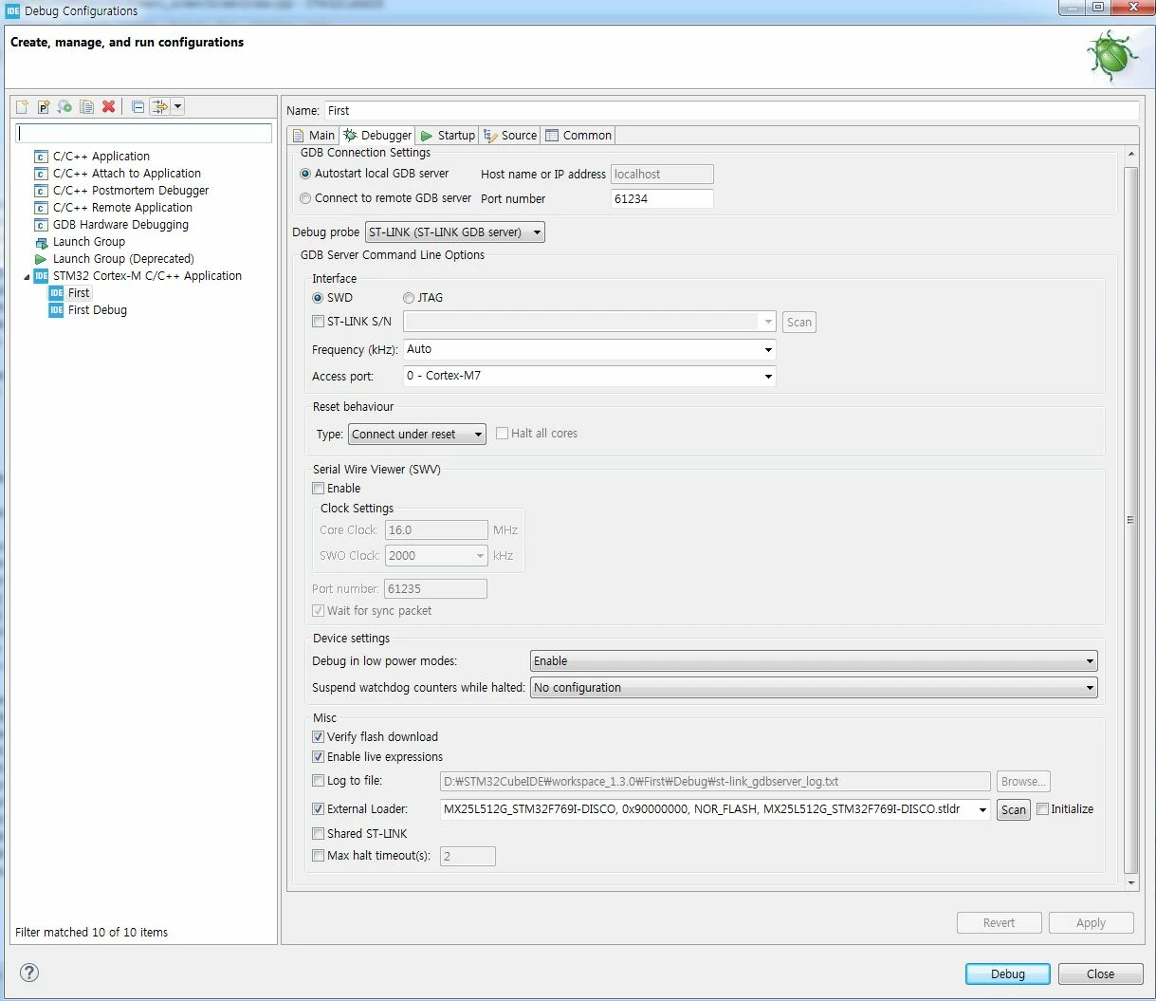Viewport: 1156px width, 1001px height.
Task: Enable the Log to file checkbox
Action: (319, 781)
